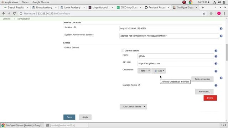
Task: Click the GitHub server Name field
Action: coord(176,56)
